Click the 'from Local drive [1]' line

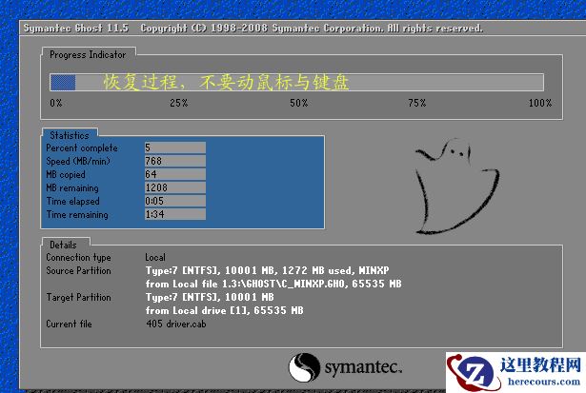(225, 310)
